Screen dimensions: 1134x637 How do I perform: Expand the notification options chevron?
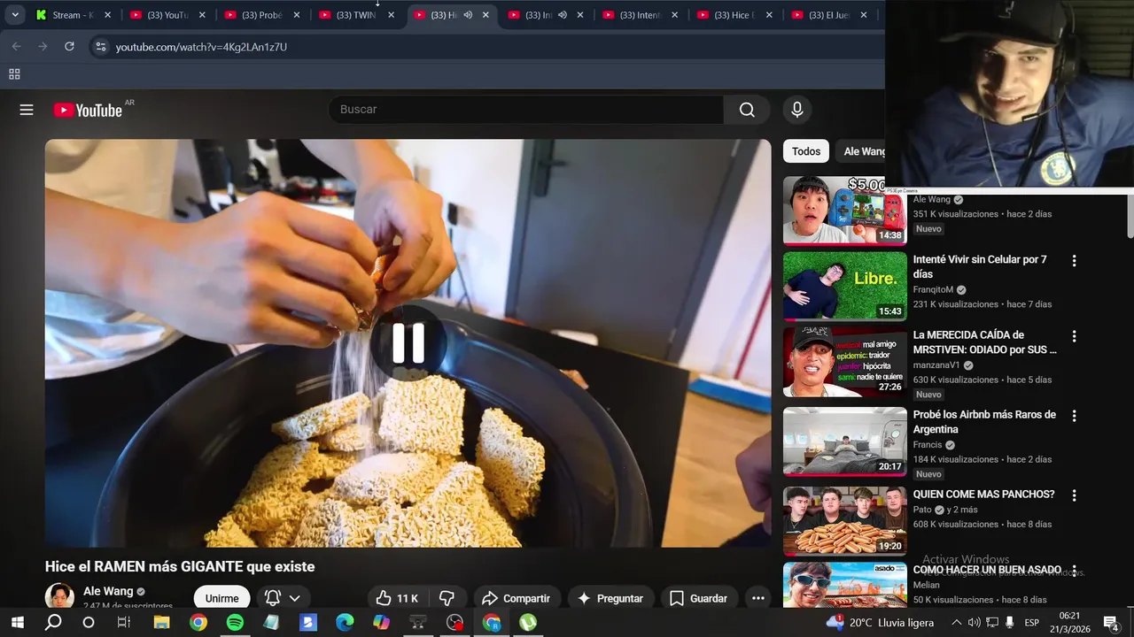tap(294, 598)
